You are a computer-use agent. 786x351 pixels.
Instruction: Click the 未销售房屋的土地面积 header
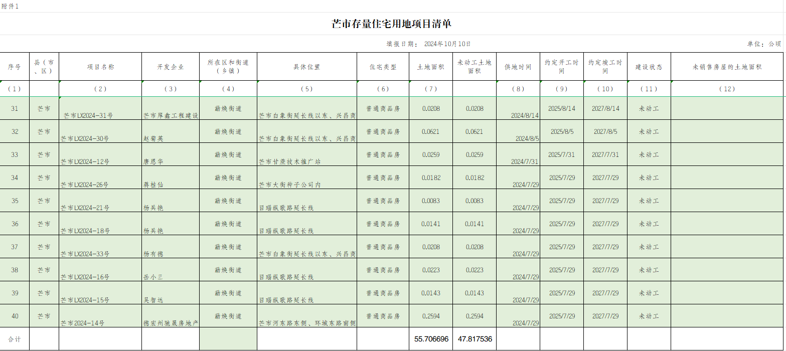(x=727, y=67)
